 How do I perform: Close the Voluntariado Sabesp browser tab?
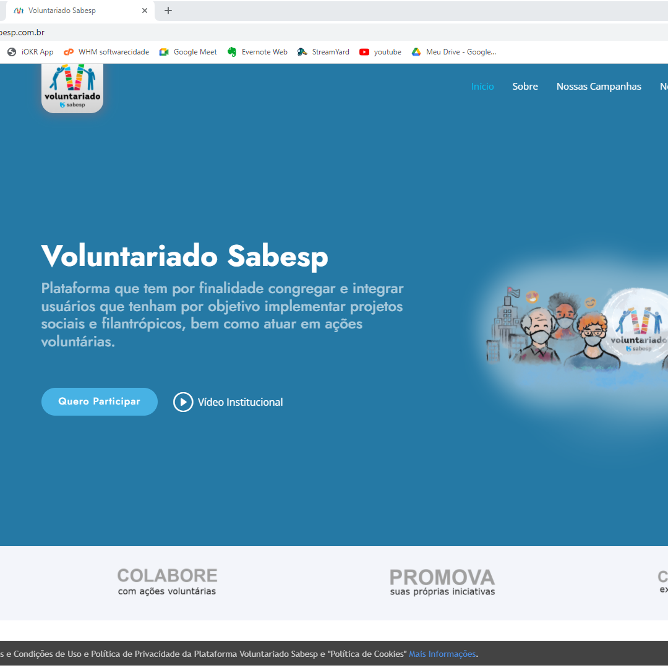145,11
